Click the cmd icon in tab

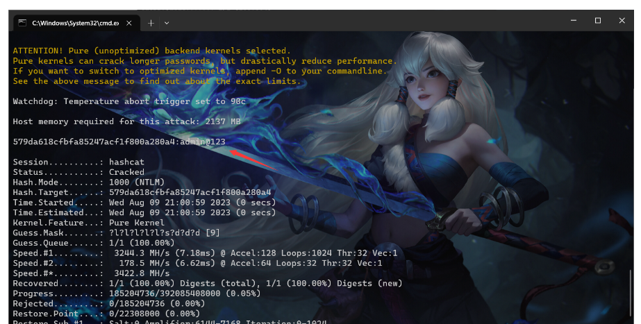click(22, 23)
